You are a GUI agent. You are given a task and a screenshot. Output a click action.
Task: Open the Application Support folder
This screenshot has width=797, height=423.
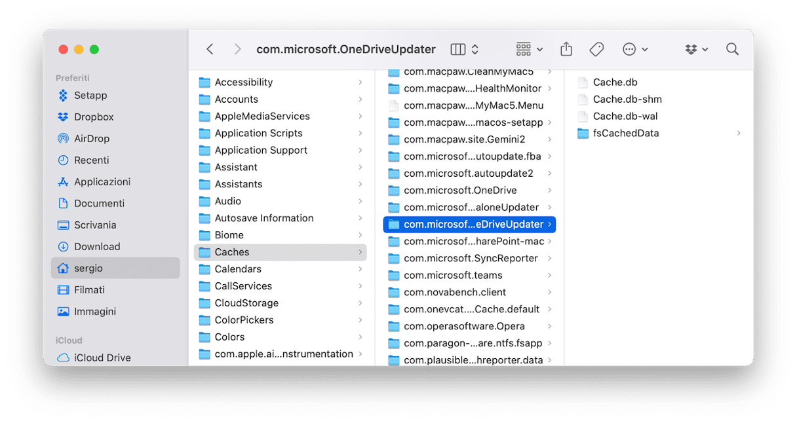click(261, 150)
